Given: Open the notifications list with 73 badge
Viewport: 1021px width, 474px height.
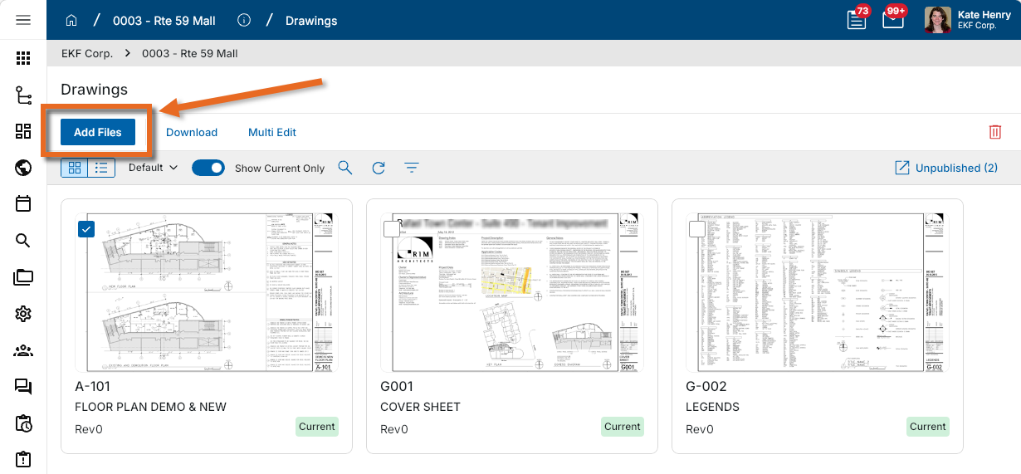Looking at the screenshot, I should coord(857,19).
